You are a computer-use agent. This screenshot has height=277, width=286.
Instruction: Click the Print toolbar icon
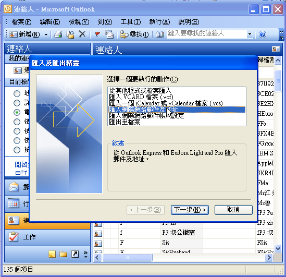tap(58, 34)
